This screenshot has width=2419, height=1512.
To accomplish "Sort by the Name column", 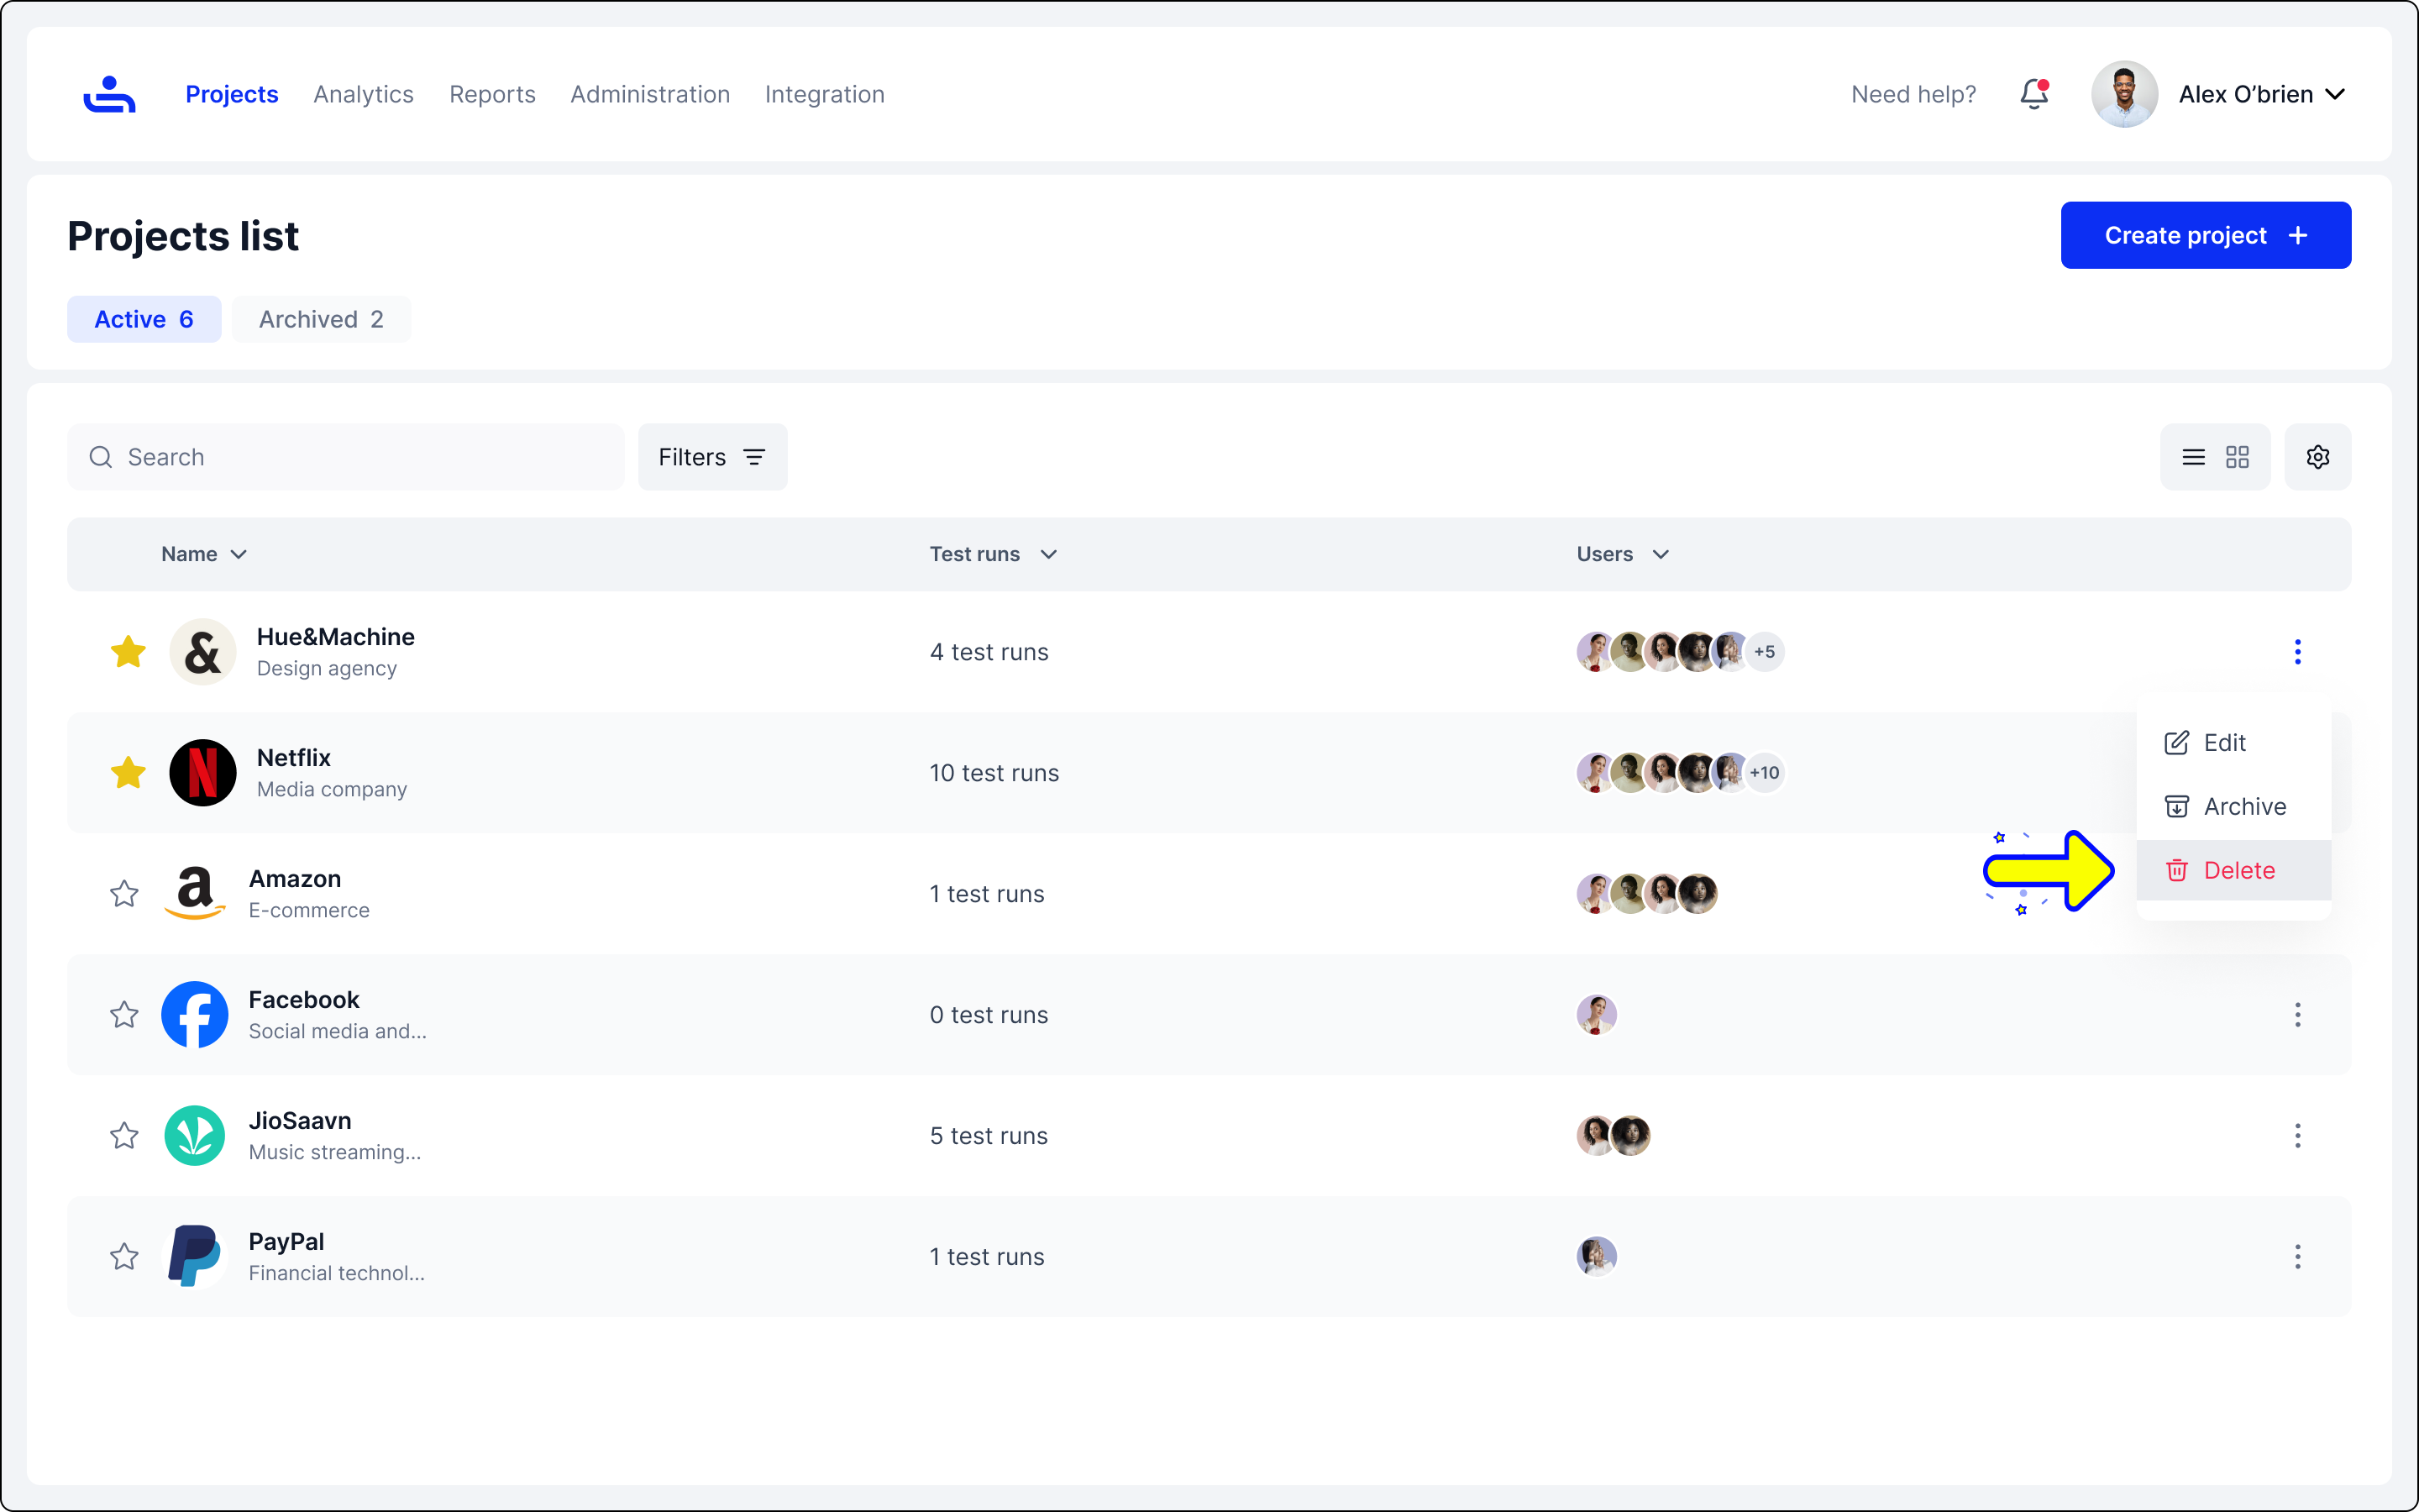I will click(x=204, y=554).
